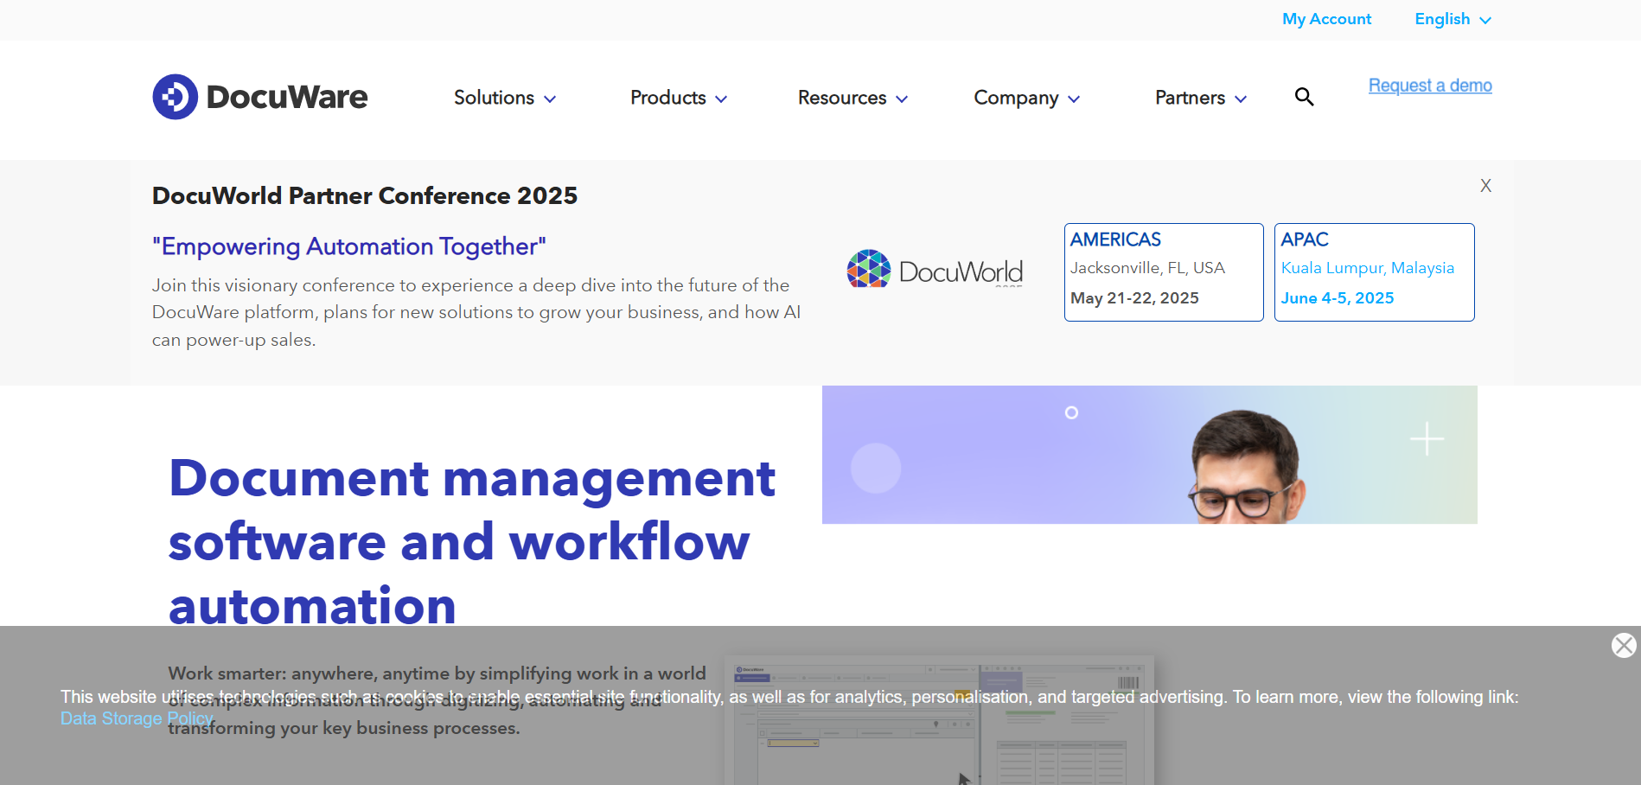
Task: Click the Request a demo link
Action: pos(1430,86)
